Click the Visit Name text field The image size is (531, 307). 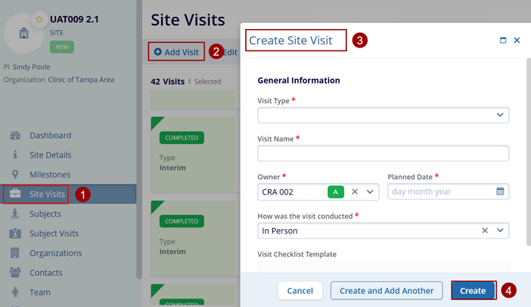383,153
